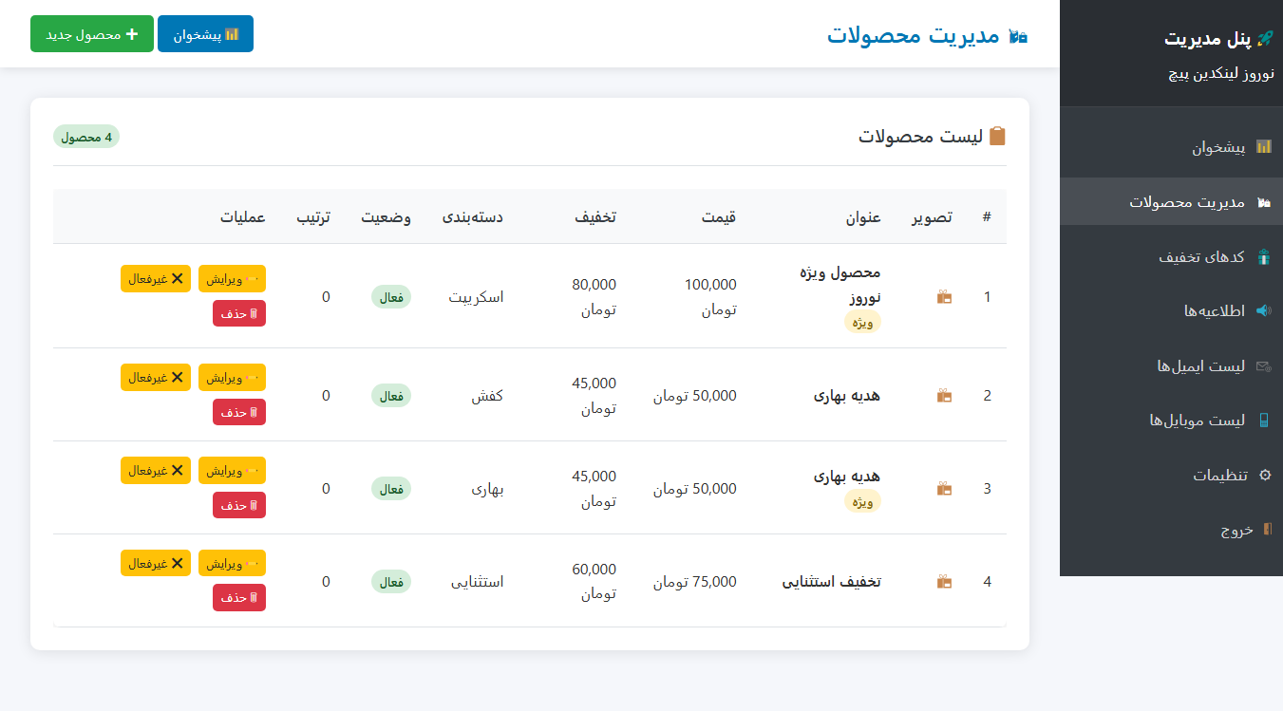Delete تخفیف استثنایی using حذف button
This screenshot has height=711, width=1283.
(238, 597)
